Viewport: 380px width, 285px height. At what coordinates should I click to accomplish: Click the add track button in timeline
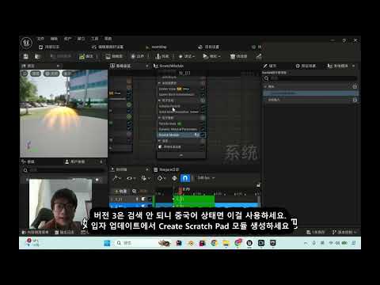click(120, 191)
